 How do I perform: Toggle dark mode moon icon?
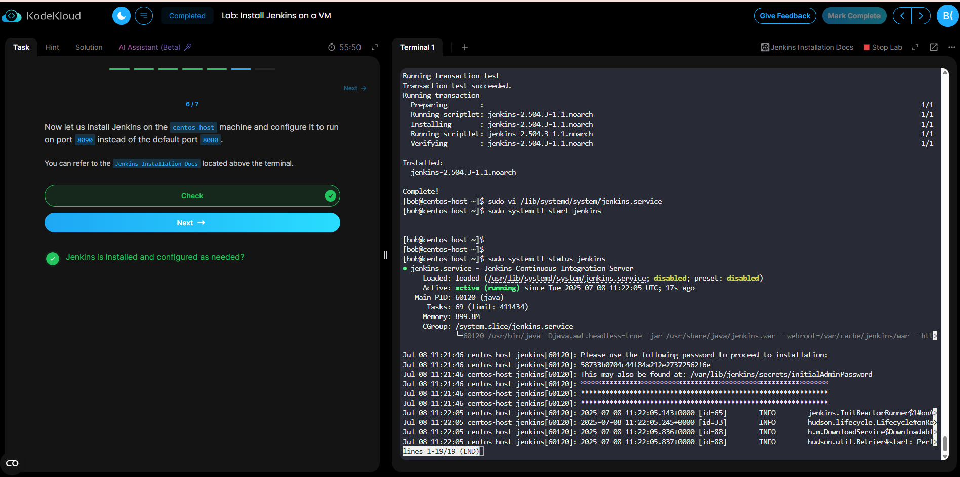coord(122,16)
